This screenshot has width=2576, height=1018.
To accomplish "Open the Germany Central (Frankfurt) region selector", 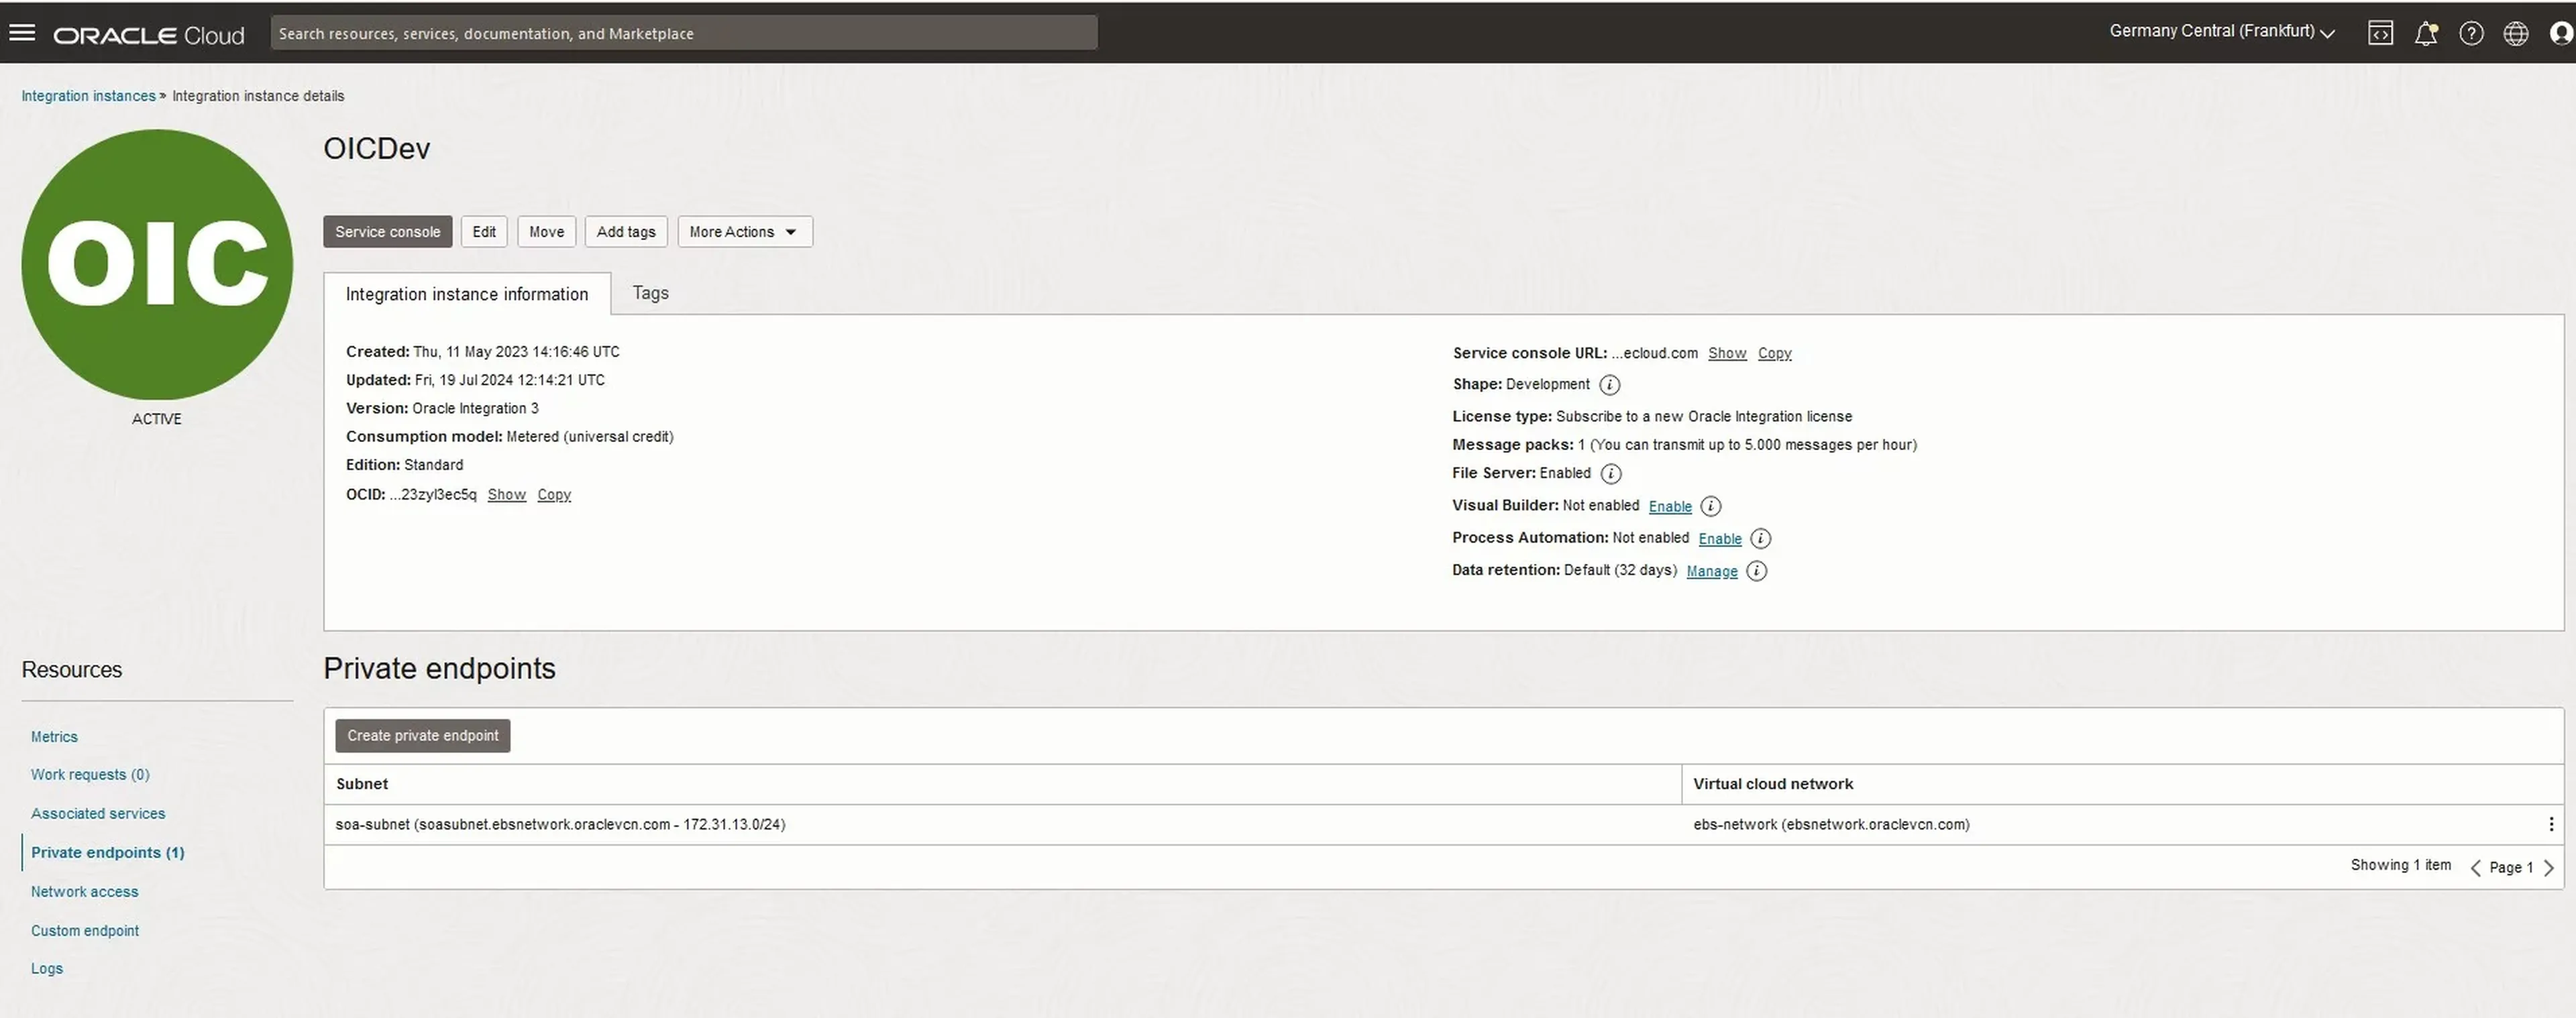I will coord(2222,32).
